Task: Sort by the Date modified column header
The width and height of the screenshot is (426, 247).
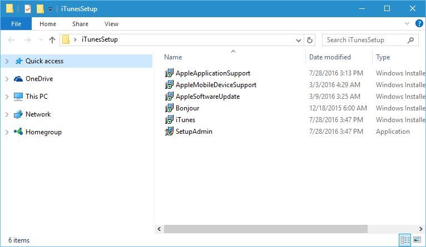Action: [330, 57]
